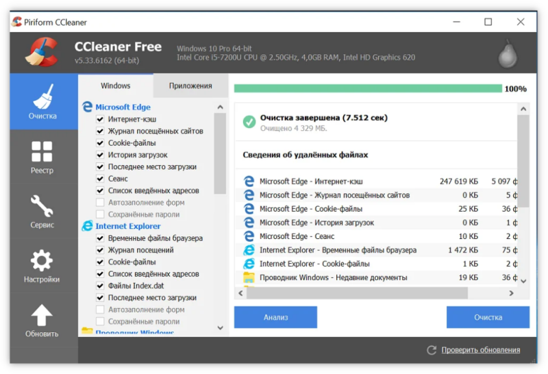Uncheck Edge Интернет-кэш checkbox

pyautogui.click(x=100, y=119)
